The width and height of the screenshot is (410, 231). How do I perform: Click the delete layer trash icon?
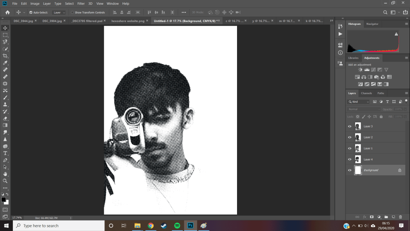(x=400, y=217)
